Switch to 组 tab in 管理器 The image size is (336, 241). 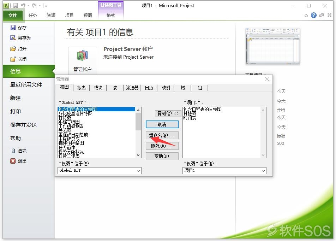(200, 88)
